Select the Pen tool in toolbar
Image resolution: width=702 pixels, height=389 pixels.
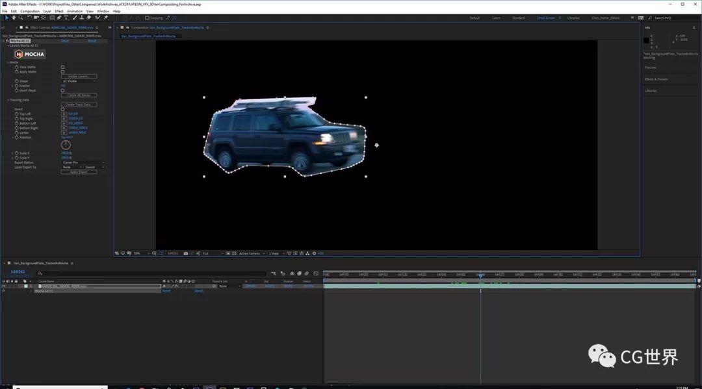[x=58, y=18]
